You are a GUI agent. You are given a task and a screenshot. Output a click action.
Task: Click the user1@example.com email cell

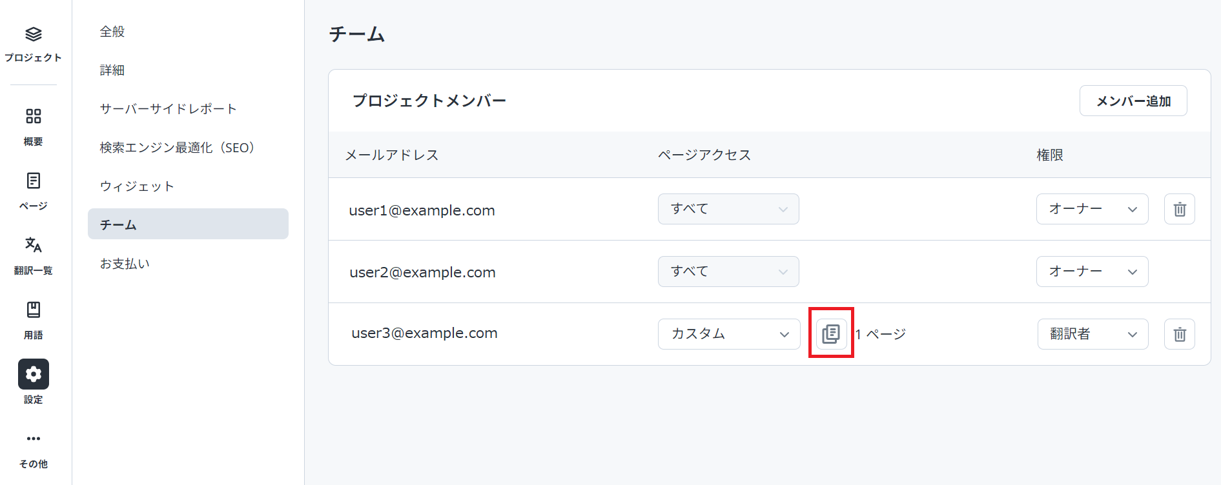[422, 210]
